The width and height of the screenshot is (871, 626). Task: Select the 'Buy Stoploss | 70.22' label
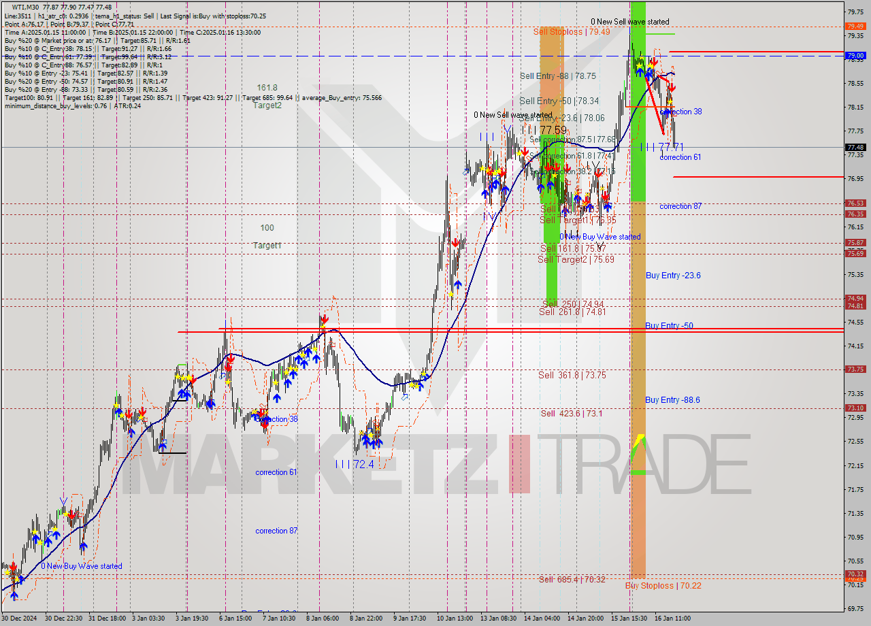(x=663, y=585)
